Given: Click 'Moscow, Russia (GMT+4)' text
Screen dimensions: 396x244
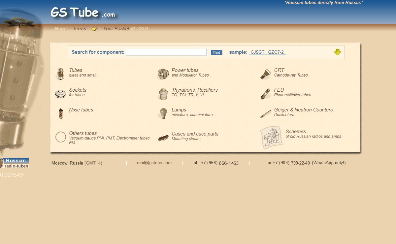Looking at the screenshot, I should pyautogui.click(x=77, y=163).
